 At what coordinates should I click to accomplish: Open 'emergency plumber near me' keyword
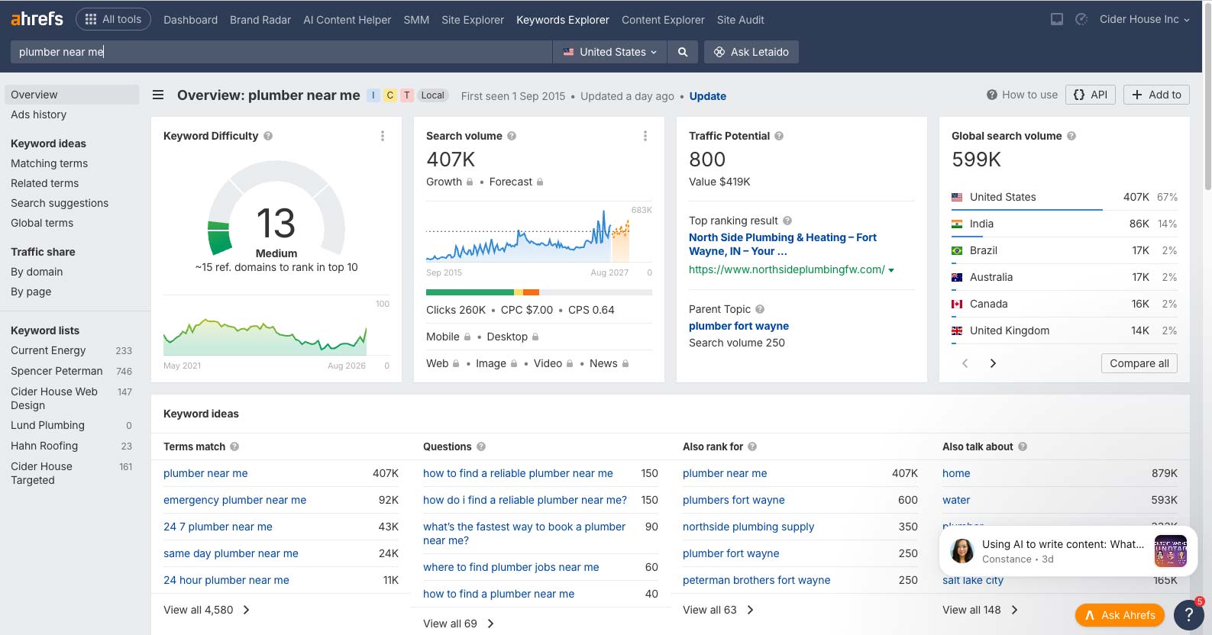(x=234, y=500)
